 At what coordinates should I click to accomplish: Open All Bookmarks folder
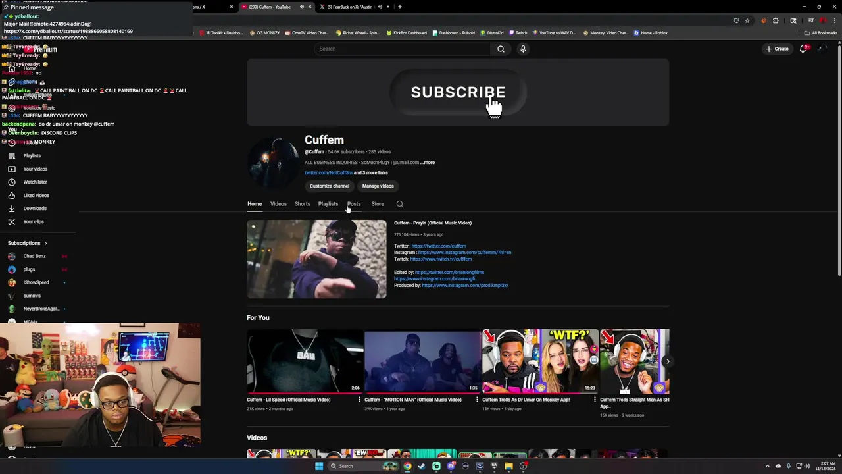click(821, 33)
